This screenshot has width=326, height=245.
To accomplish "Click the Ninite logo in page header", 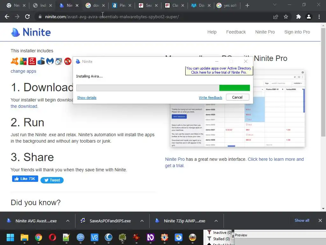I will pyautogui.click(x=31, y=32).
